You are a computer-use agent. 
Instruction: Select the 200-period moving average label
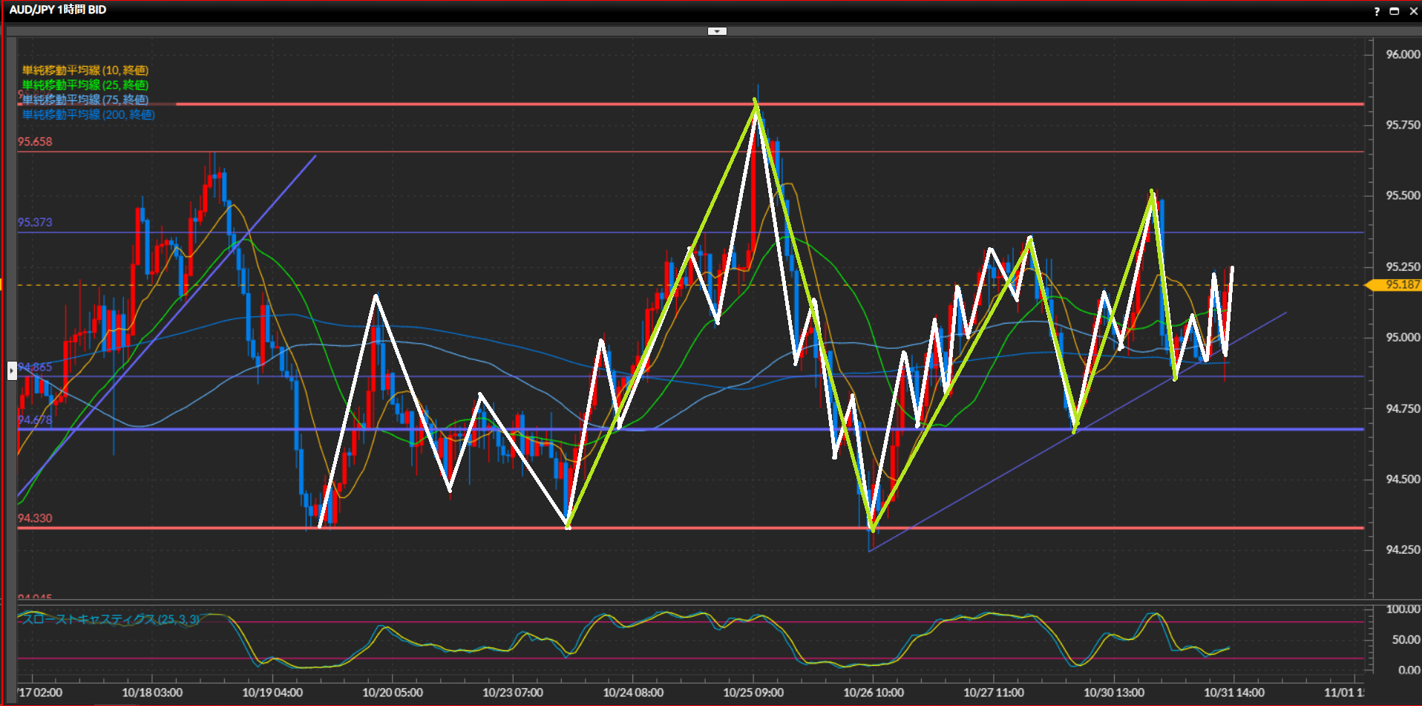click(x=88, y=114)
